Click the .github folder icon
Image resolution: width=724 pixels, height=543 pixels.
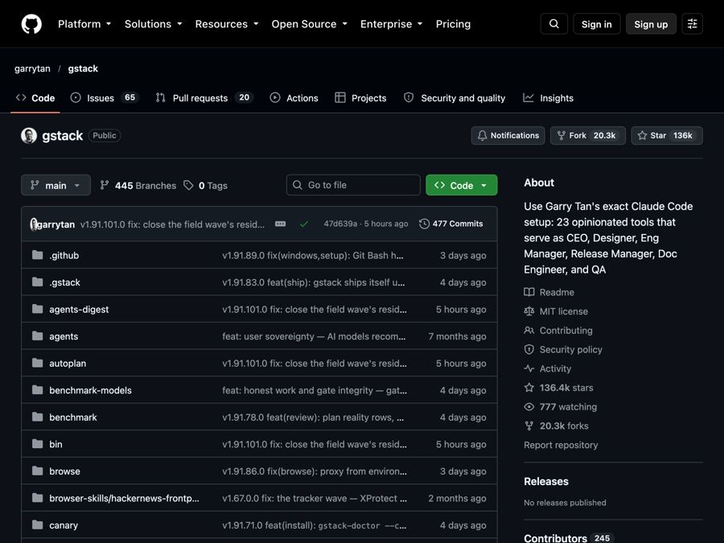(x=37, y=255)
